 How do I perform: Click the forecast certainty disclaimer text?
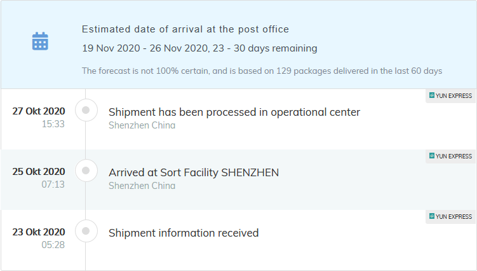tap(262, 71)
